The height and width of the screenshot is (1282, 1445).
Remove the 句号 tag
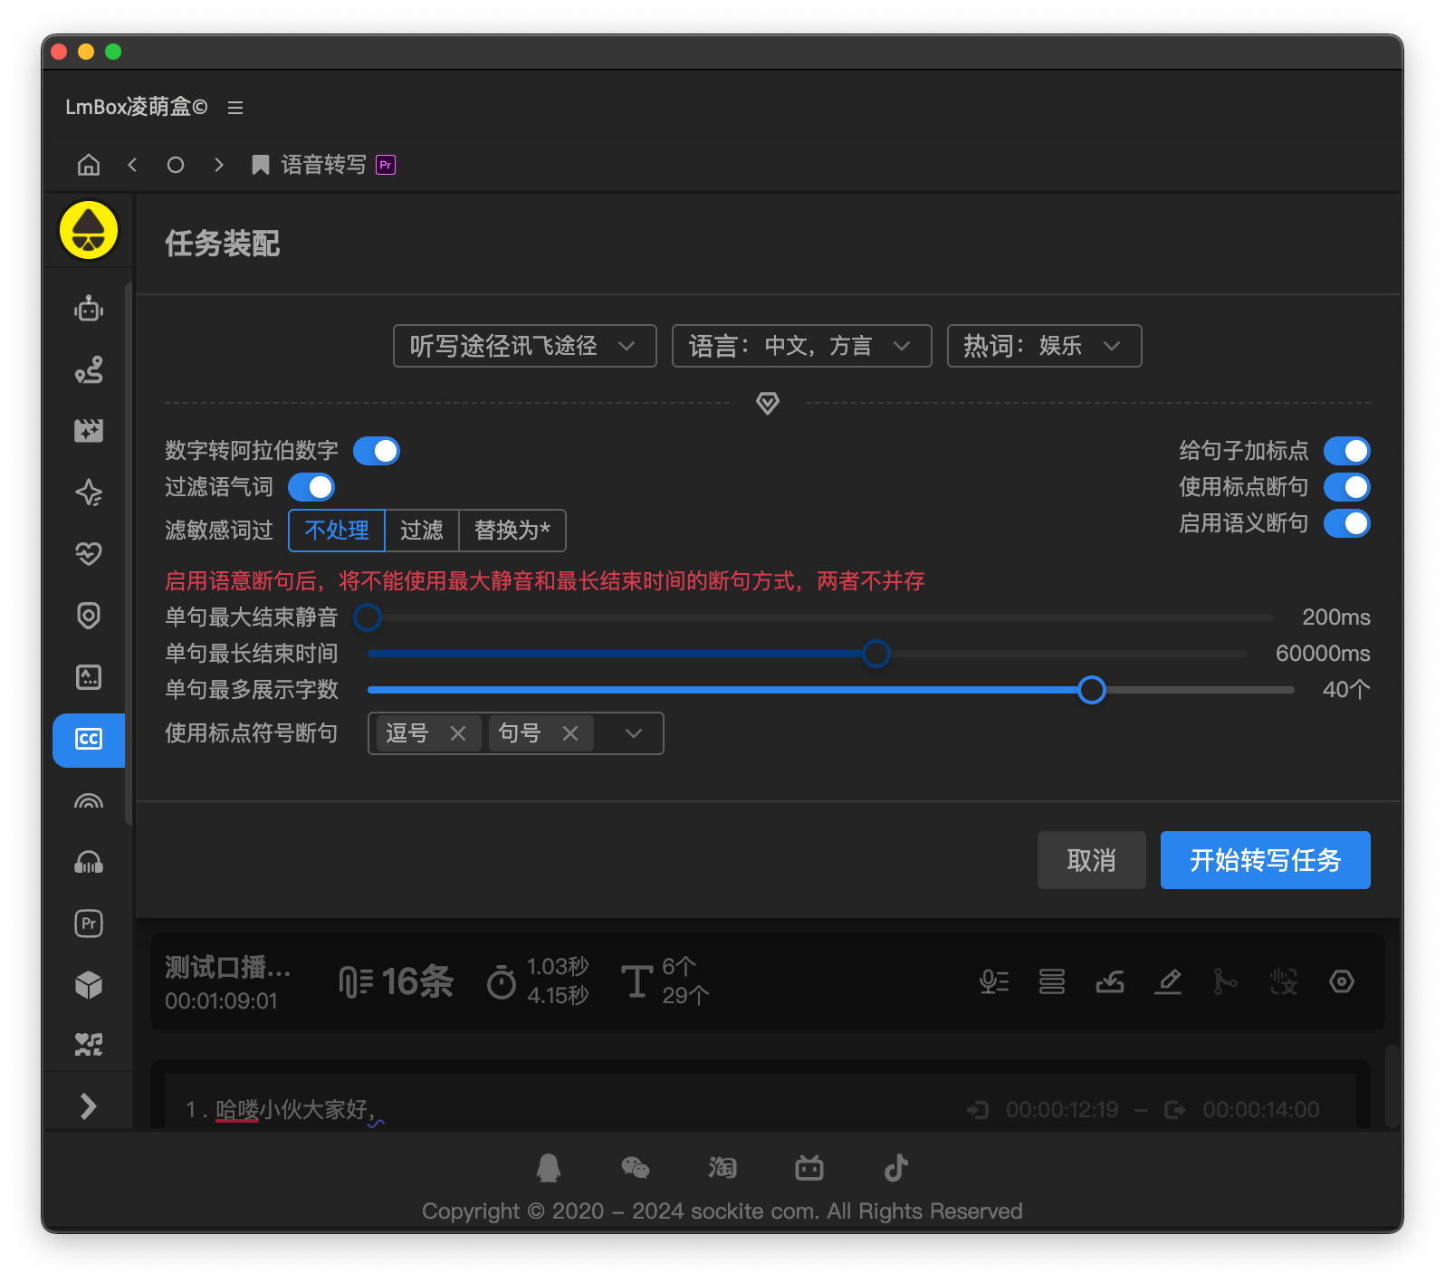pyautogui.click(x=570, y=733)
